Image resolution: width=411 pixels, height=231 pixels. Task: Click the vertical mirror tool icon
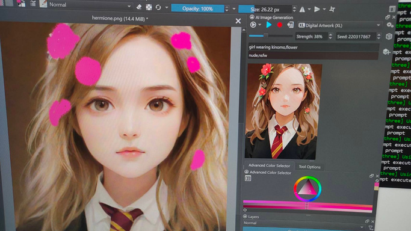[x=317, y=10]
